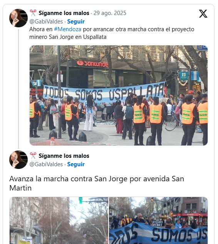Viewport: 218px width, 244px height.
Task: Open bottom-right blue banner march photo
Action: click(158, 221)
